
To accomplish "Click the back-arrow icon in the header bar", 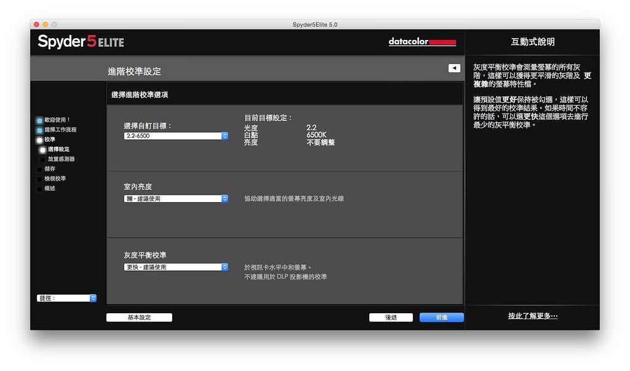I will [x=454, y=68].
